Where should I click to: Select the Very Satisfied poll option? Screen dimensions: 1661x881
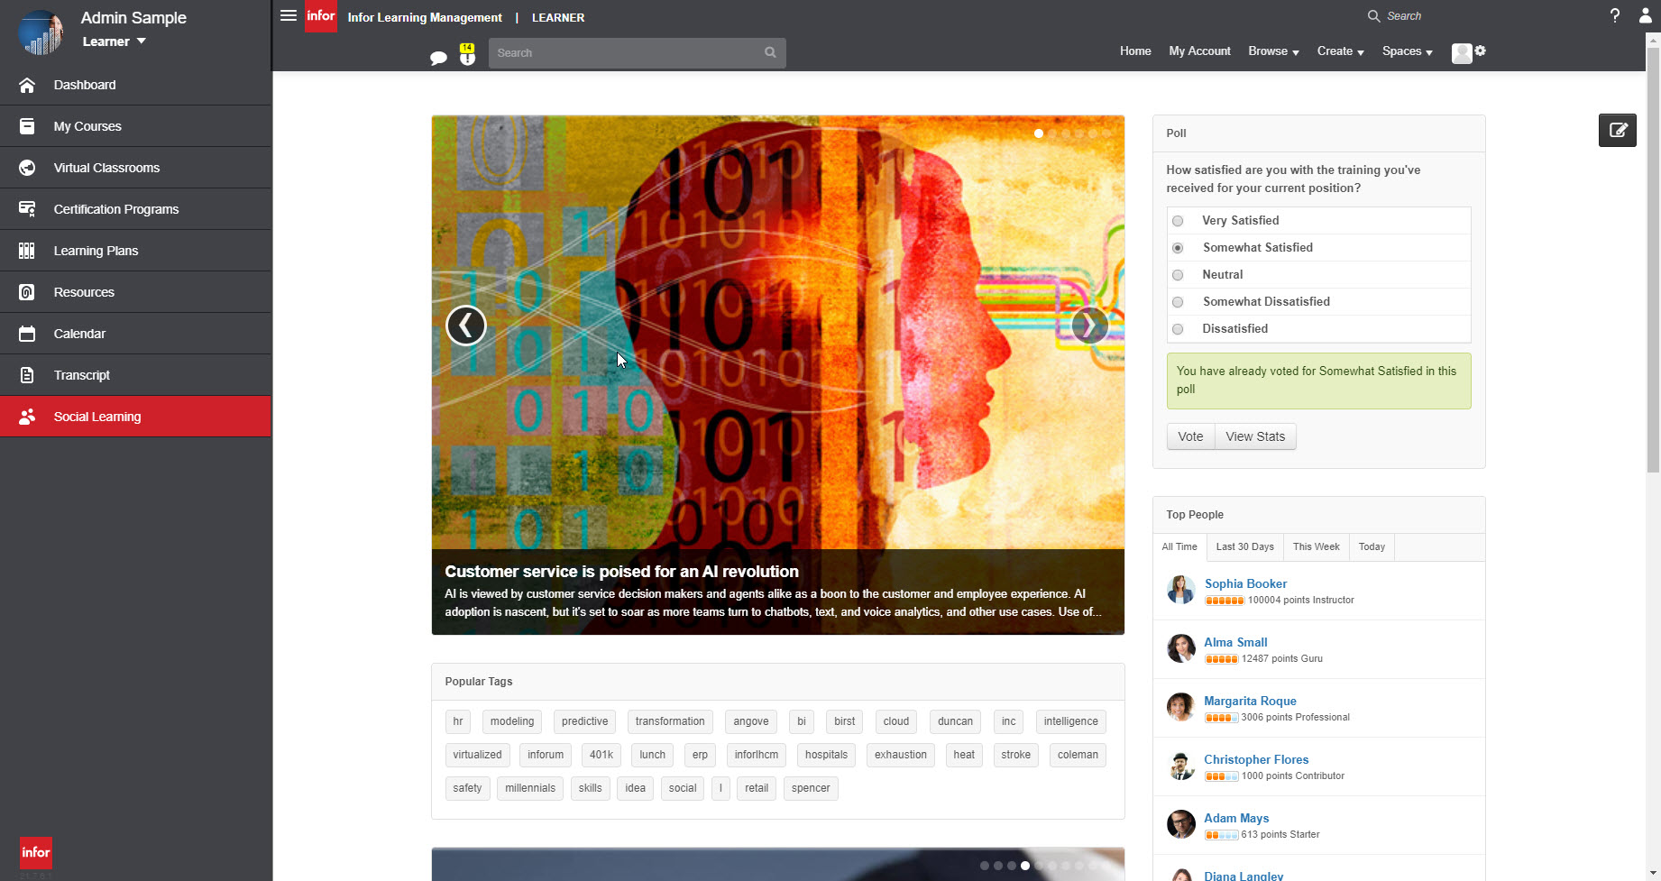pyautogui.click(x=1178, y=220)
